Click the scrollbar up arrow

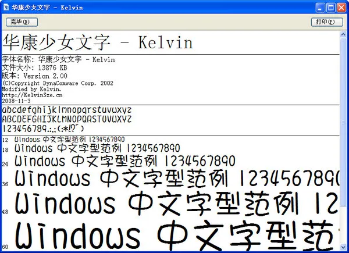point(343,34)
